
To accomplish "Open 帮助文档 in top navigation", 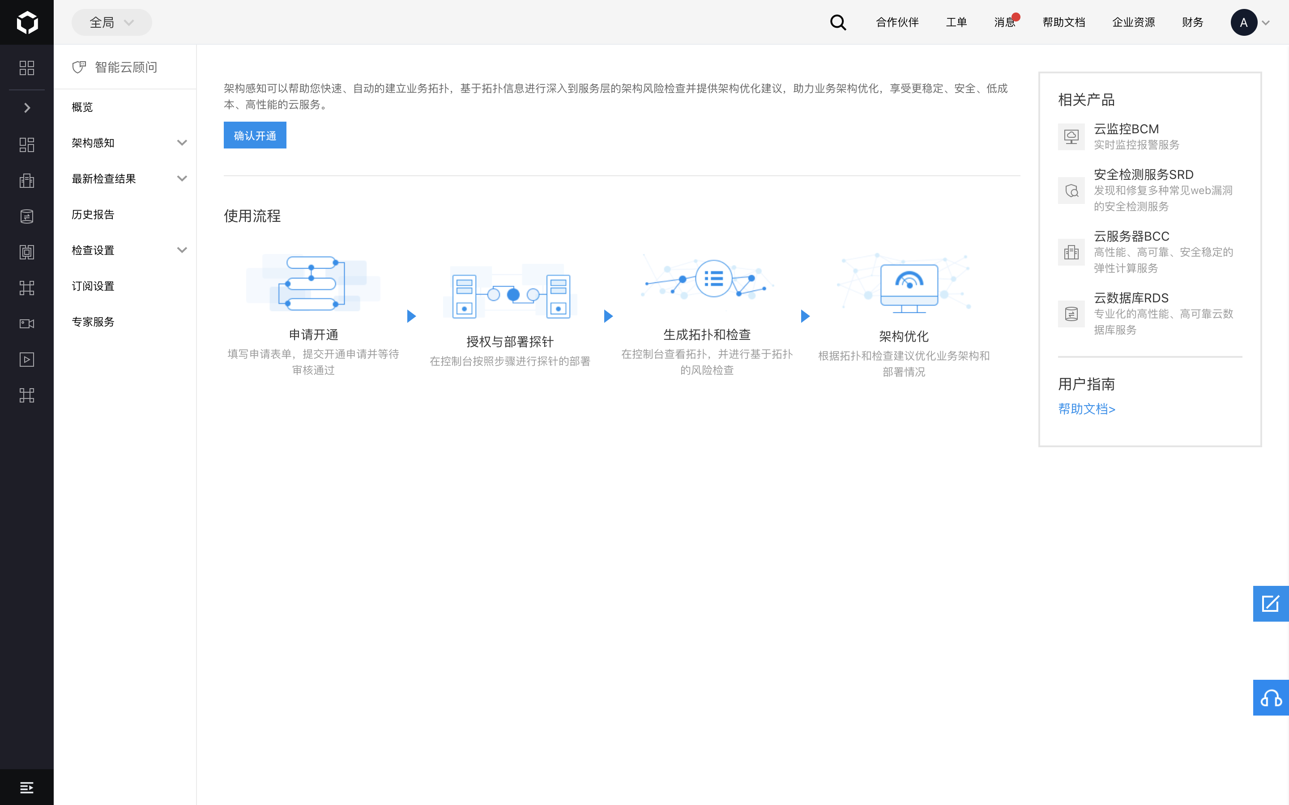I will click(x=1064, y=22).
